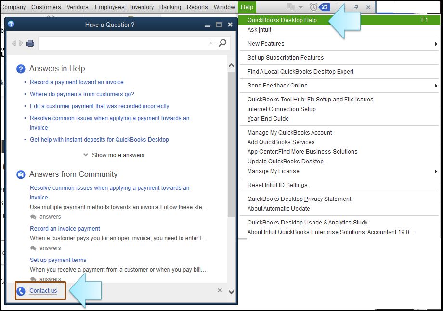This screenshot has width=443, height=311.
Task: Click the print icon in help panel
Action: click(x=30, y=43)
